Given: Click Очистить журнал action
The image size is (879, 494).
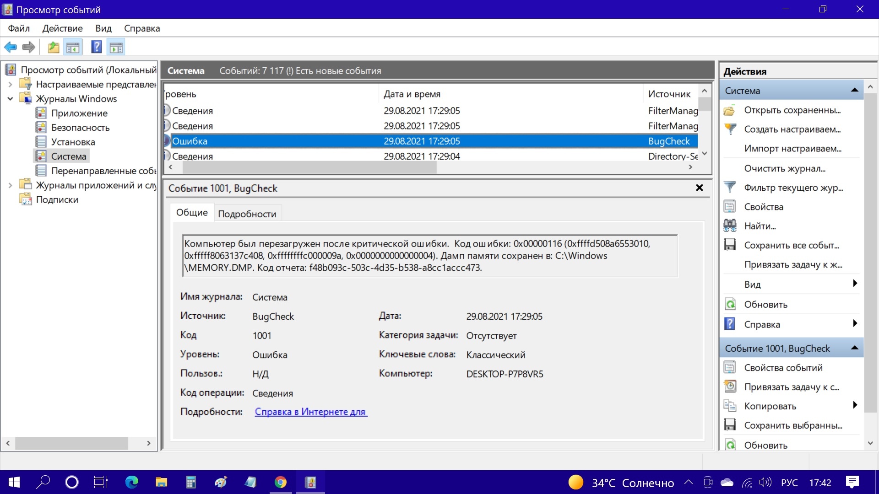Looking at the screenshot, I should [785, 169].
